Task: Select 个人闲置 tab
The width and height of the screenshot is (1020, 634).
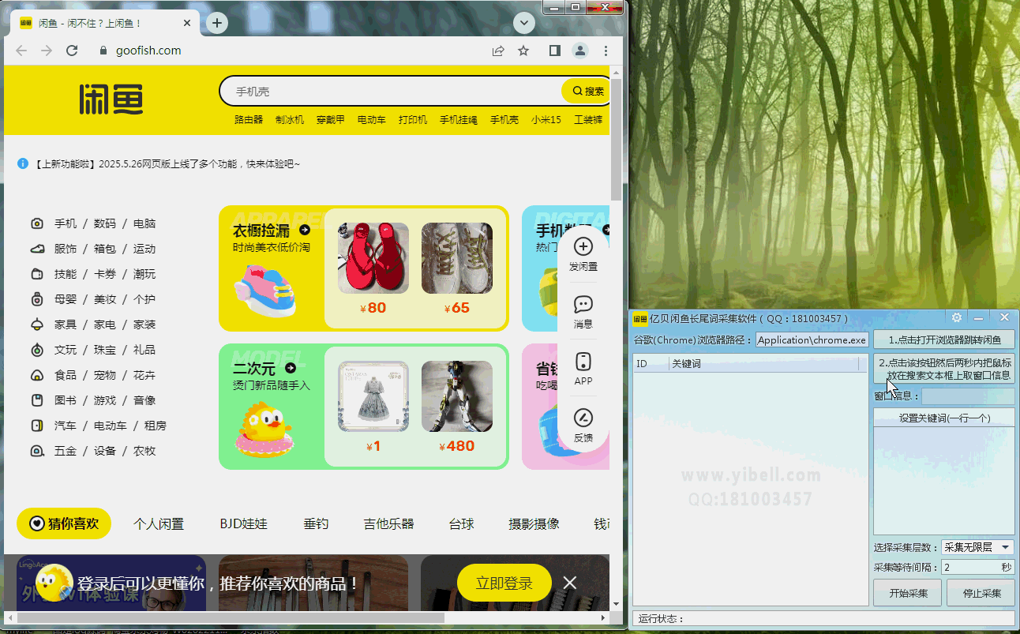Action: pos(159,523)
